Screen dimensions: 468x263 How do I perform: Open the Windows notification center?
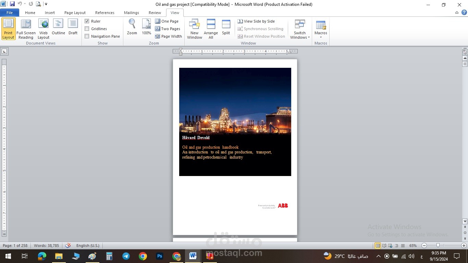tap(457, 256)
